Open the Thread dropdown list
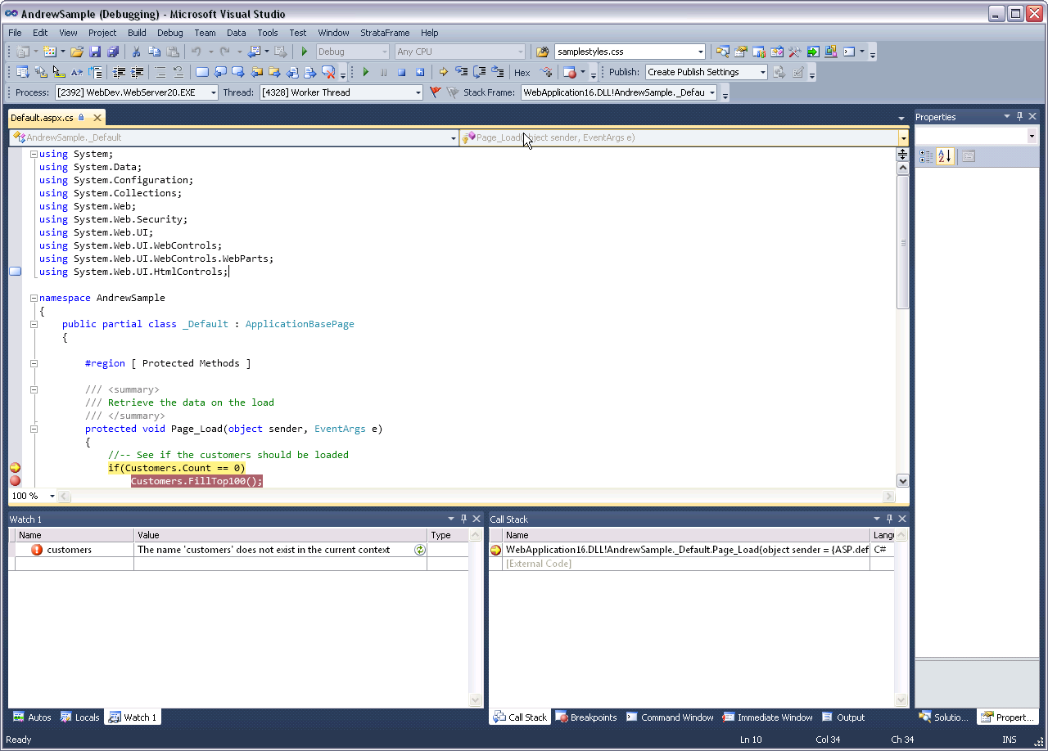The height and width of the screenshot is (751, 1048). pos(418,93)
